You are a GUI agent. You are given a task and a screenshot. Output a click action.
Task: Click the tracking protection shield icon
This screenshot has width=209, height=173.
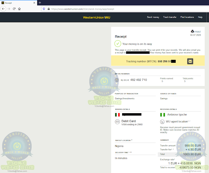coord(44,9)
